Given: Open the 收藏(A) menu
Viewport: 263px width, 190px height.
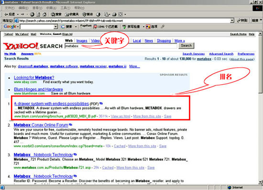Looking at the screenshot, I should 51,8.
